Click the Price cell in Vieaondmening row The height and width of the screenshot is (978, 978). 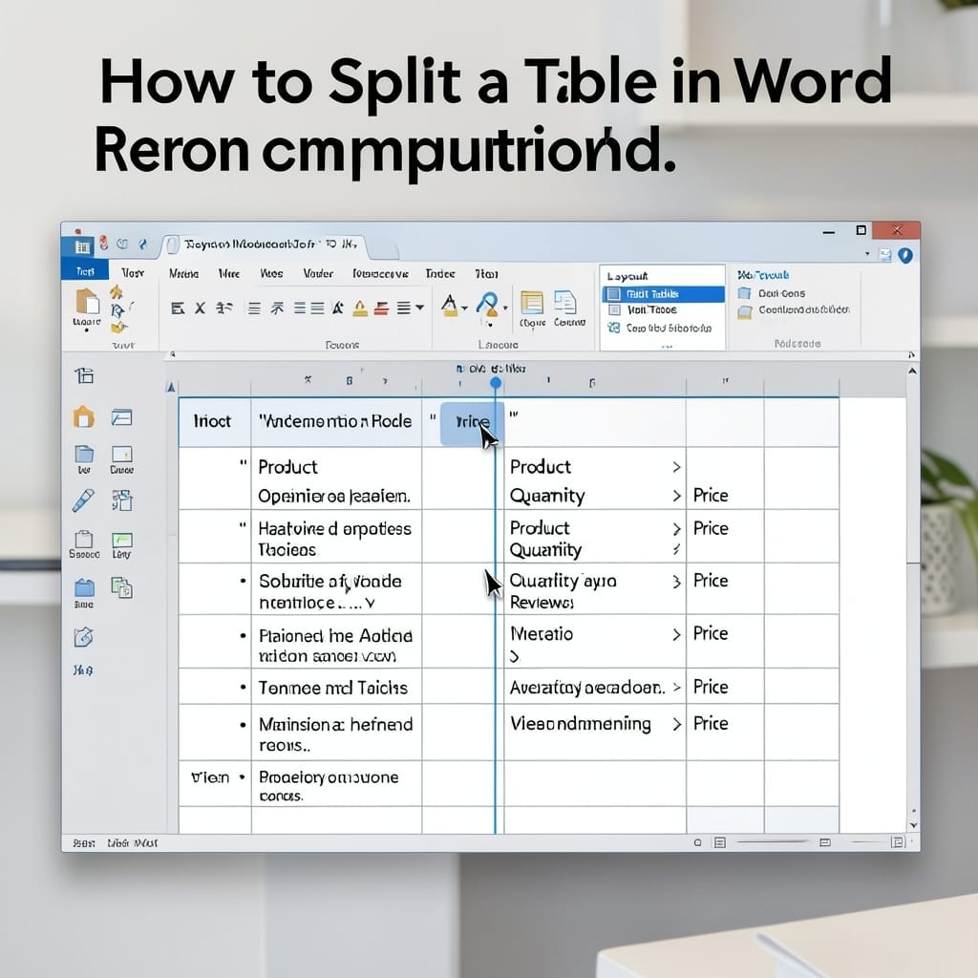pos(725,733)
